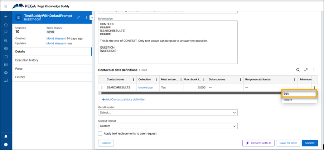Click the SEARCHRESULTS row drag handle
Image resolution: width=324 pixels, height=150 pixels.
click(102, 87)
